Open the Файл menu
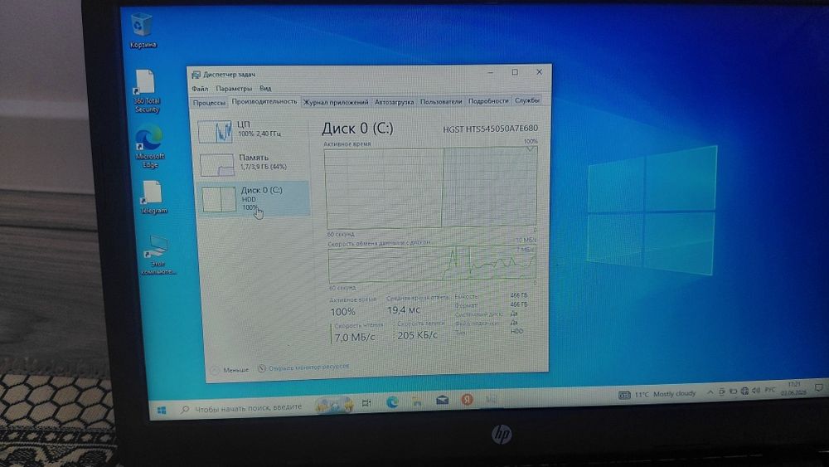This screenshot has height=467, width=829. [199, 88]
